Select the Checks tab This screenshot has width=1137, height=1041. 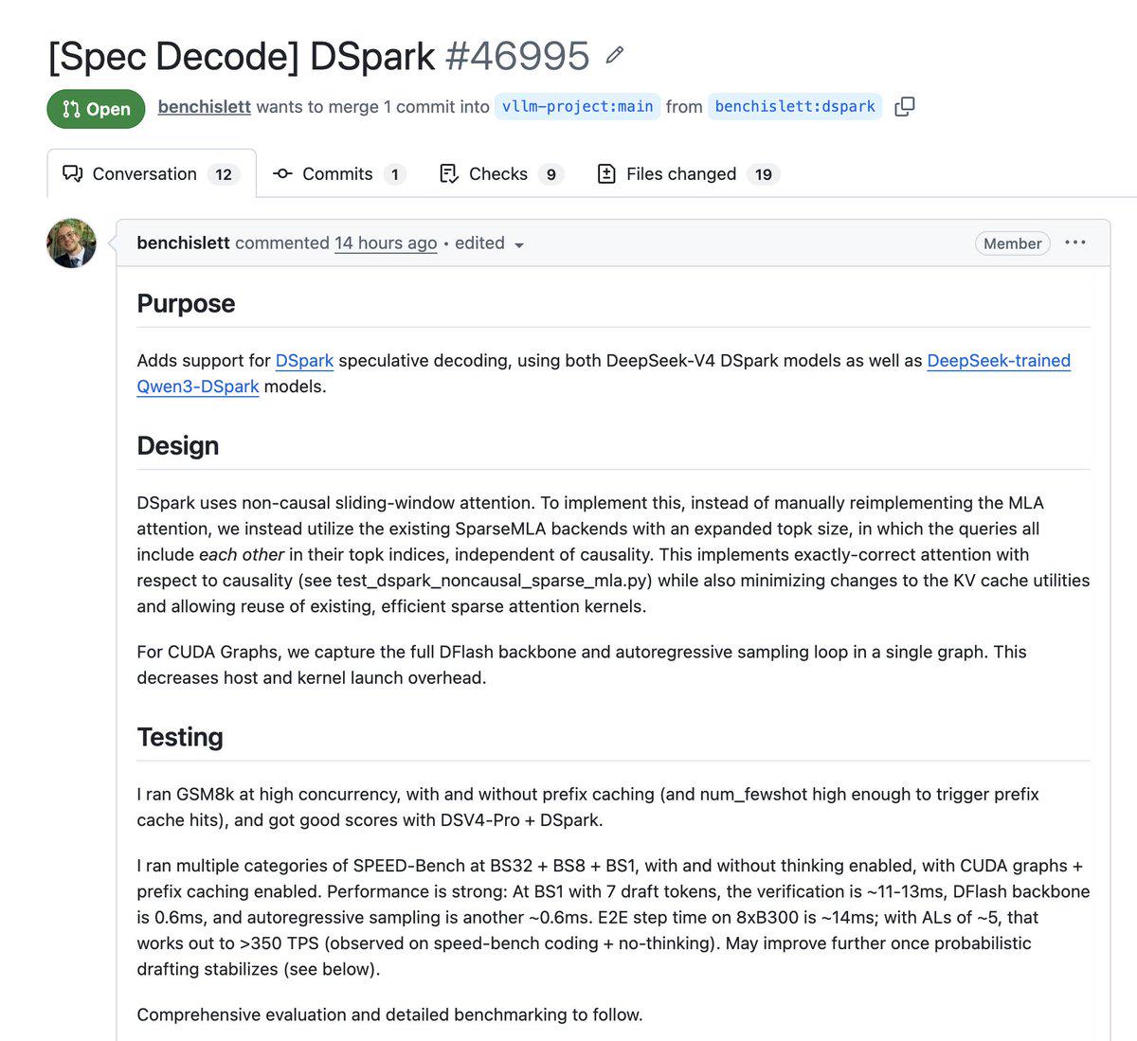tap(501, 174)
